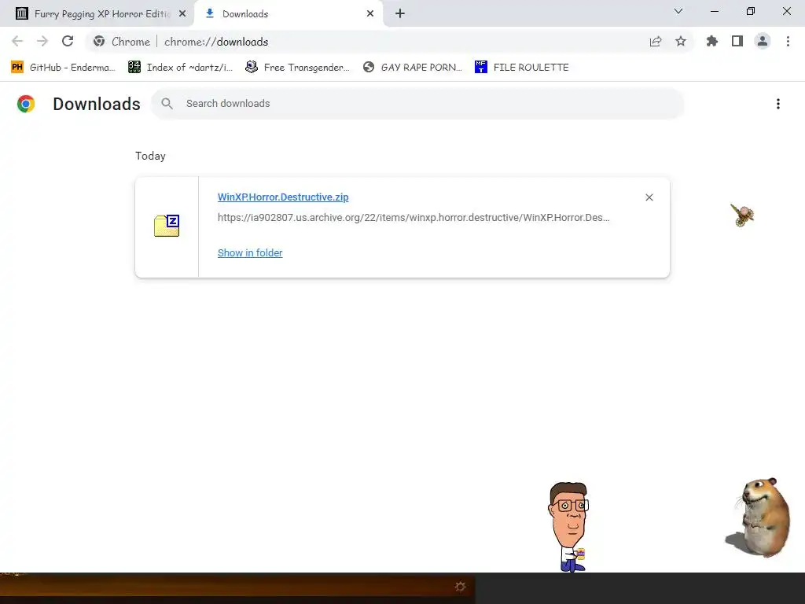Reload the Downloads page
Viewport: 805px width, 604px height.
[68, 41]
